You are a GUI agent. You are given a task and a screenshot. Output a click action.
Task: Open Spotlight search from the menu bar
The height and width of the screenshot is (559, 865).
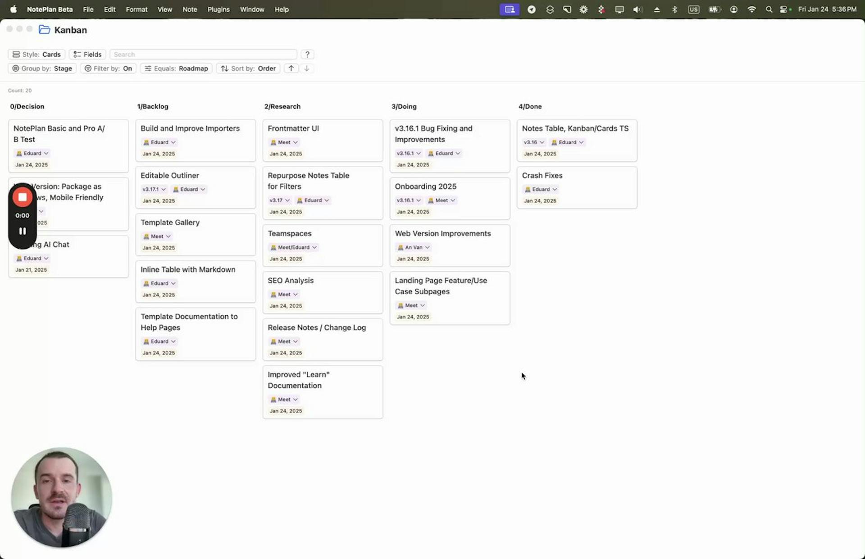point(769,9)
